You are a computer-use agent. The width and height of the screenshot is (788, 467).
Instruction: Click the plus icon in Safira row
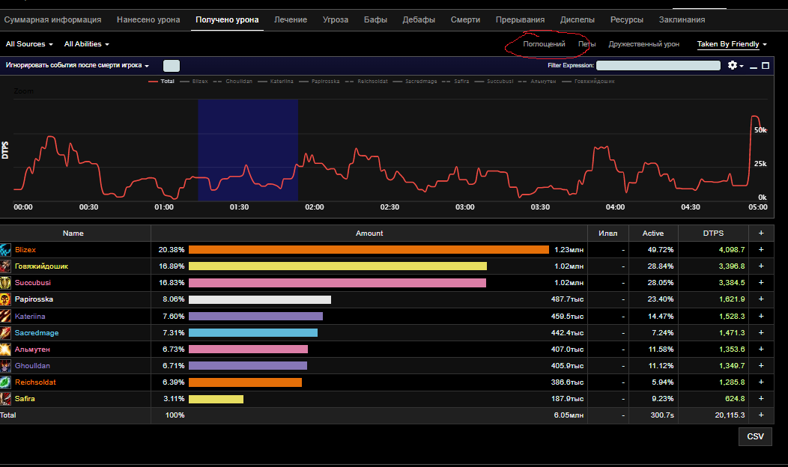[x=761, y=399]
